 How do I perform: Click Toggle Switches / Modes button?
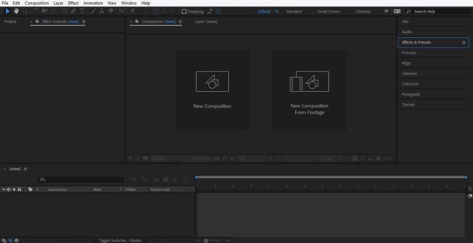pyautogui.click(x=120, y=240)
